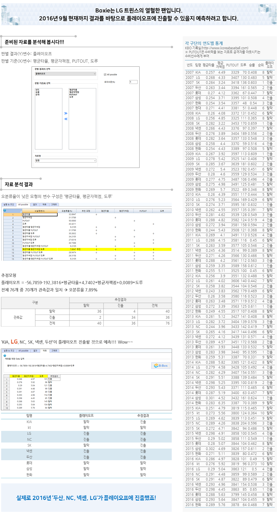Click the double right-arrow add-variable icon

tap(66, 113)
